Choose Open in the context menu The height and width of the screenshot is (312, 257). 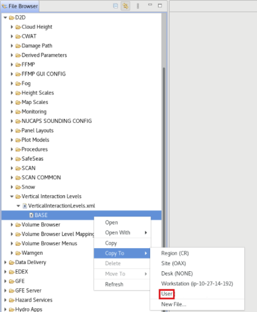pyautogui.click(x=111, y=223)
